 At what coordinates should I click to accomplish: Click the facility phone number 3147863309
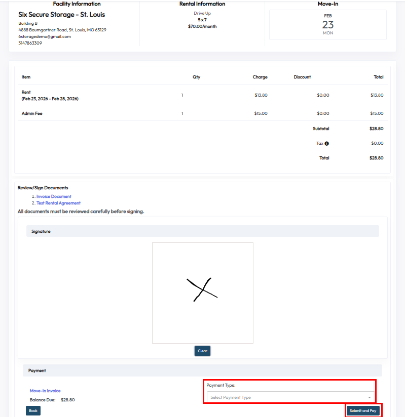coord(30,43)
